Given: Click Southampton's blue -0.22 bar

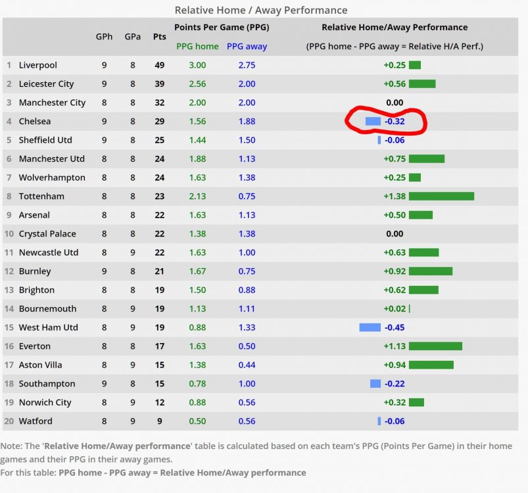Looking at the screenshot, I should tap(375, 384).
